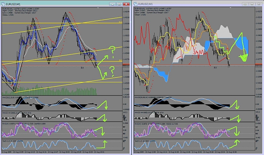Minimize the right EURUSD,M1 chart window

click(245, 4)
